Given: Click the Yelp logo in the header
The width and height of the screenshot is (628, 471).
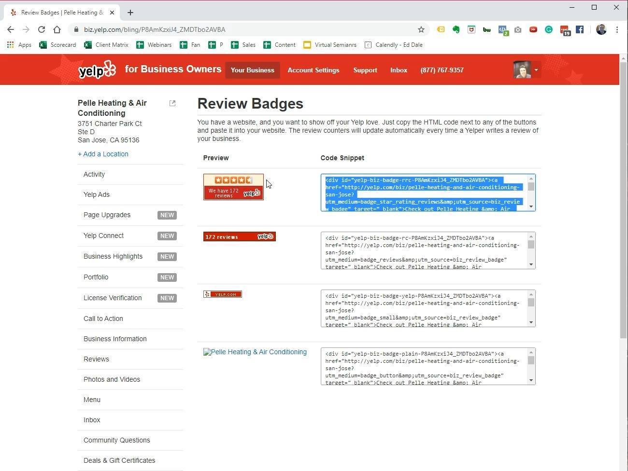Looking at the screenshot, I should (x=97, y=70).
